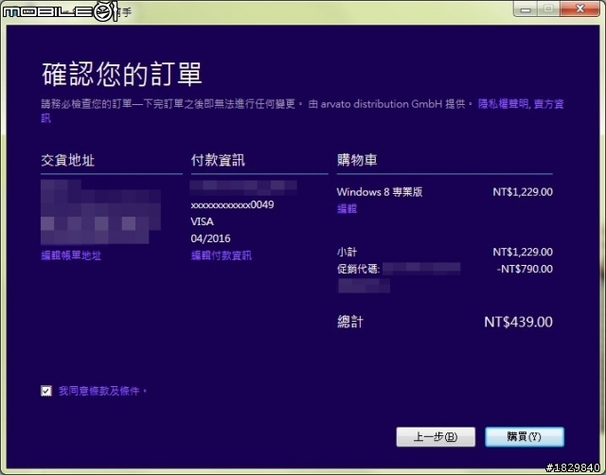Check the agree to terms checkbox
The height and width of the screenshot is (475, 606).
tap(46, 391)
